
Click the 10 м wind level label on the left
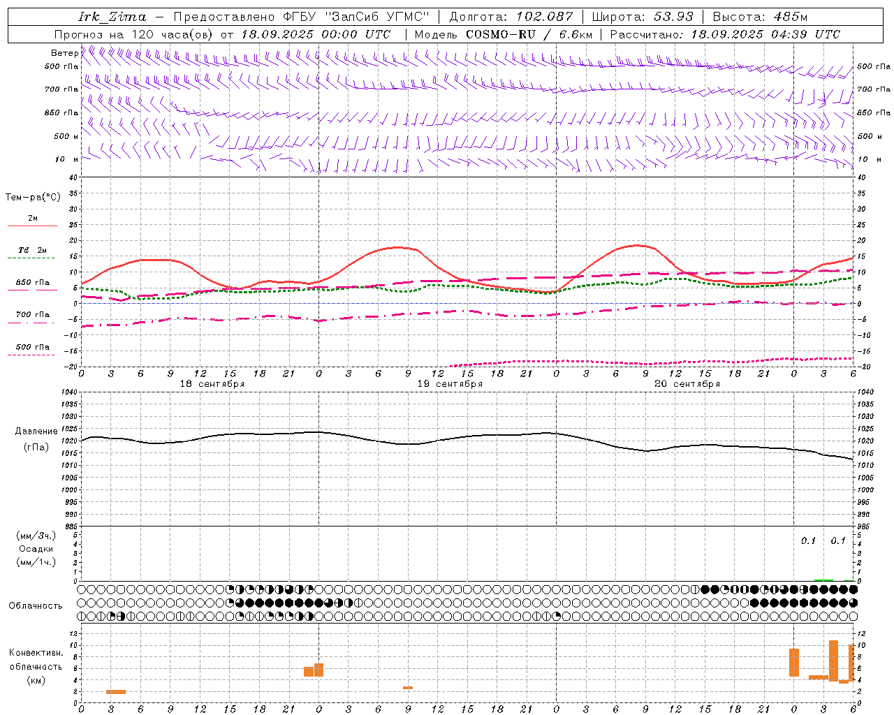pos(66,159)
